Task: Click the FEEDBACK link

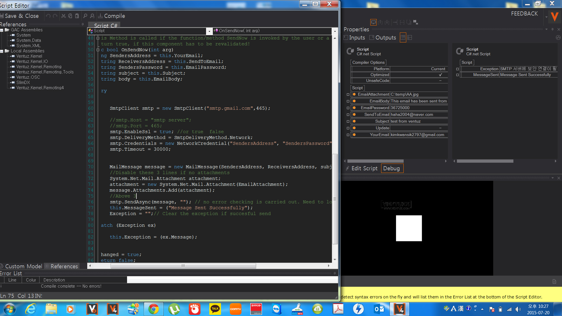Action: pyautogui.click(x=524, y=14)
